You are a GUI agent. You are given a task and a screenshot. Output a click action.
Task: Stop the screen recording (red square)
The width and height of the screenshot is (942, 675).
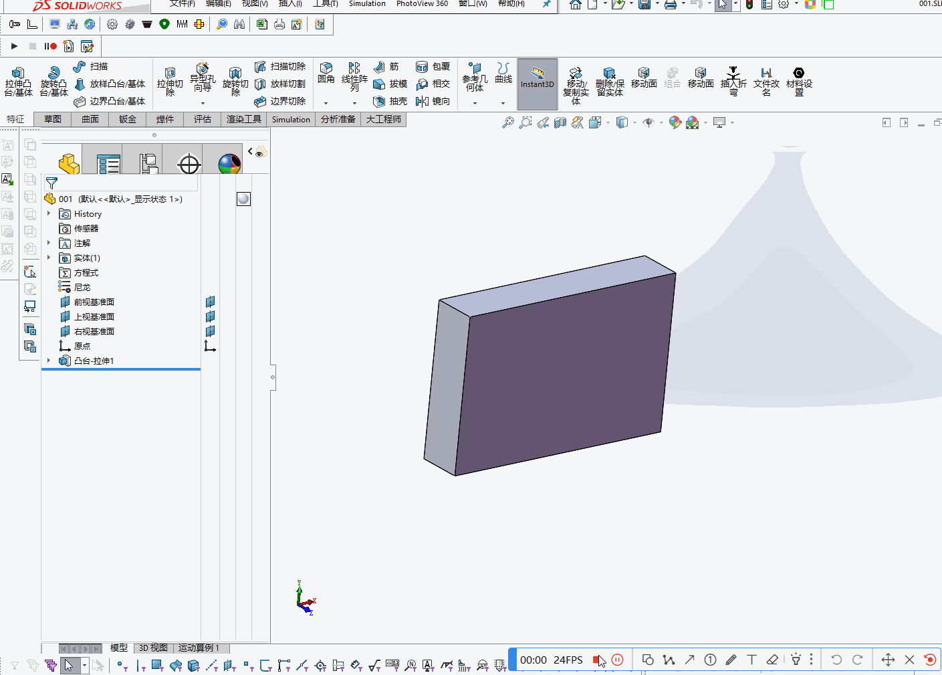point(597,660)
